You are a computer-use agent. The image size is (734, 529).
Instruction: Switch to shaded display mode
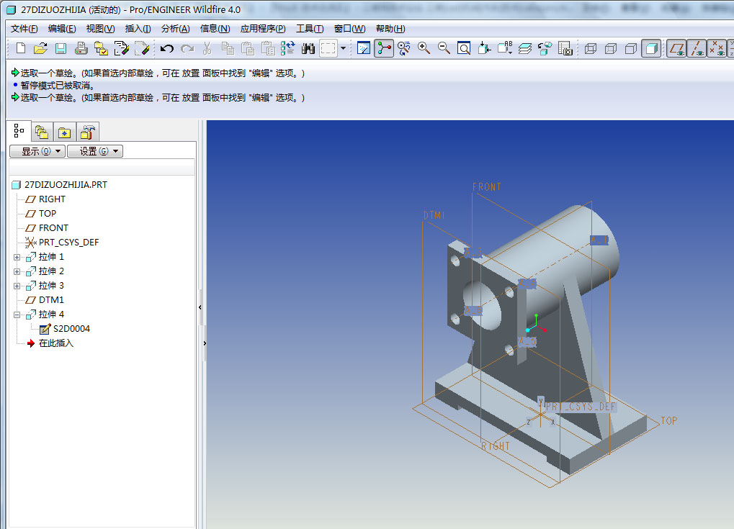click(x=651, y=48)
